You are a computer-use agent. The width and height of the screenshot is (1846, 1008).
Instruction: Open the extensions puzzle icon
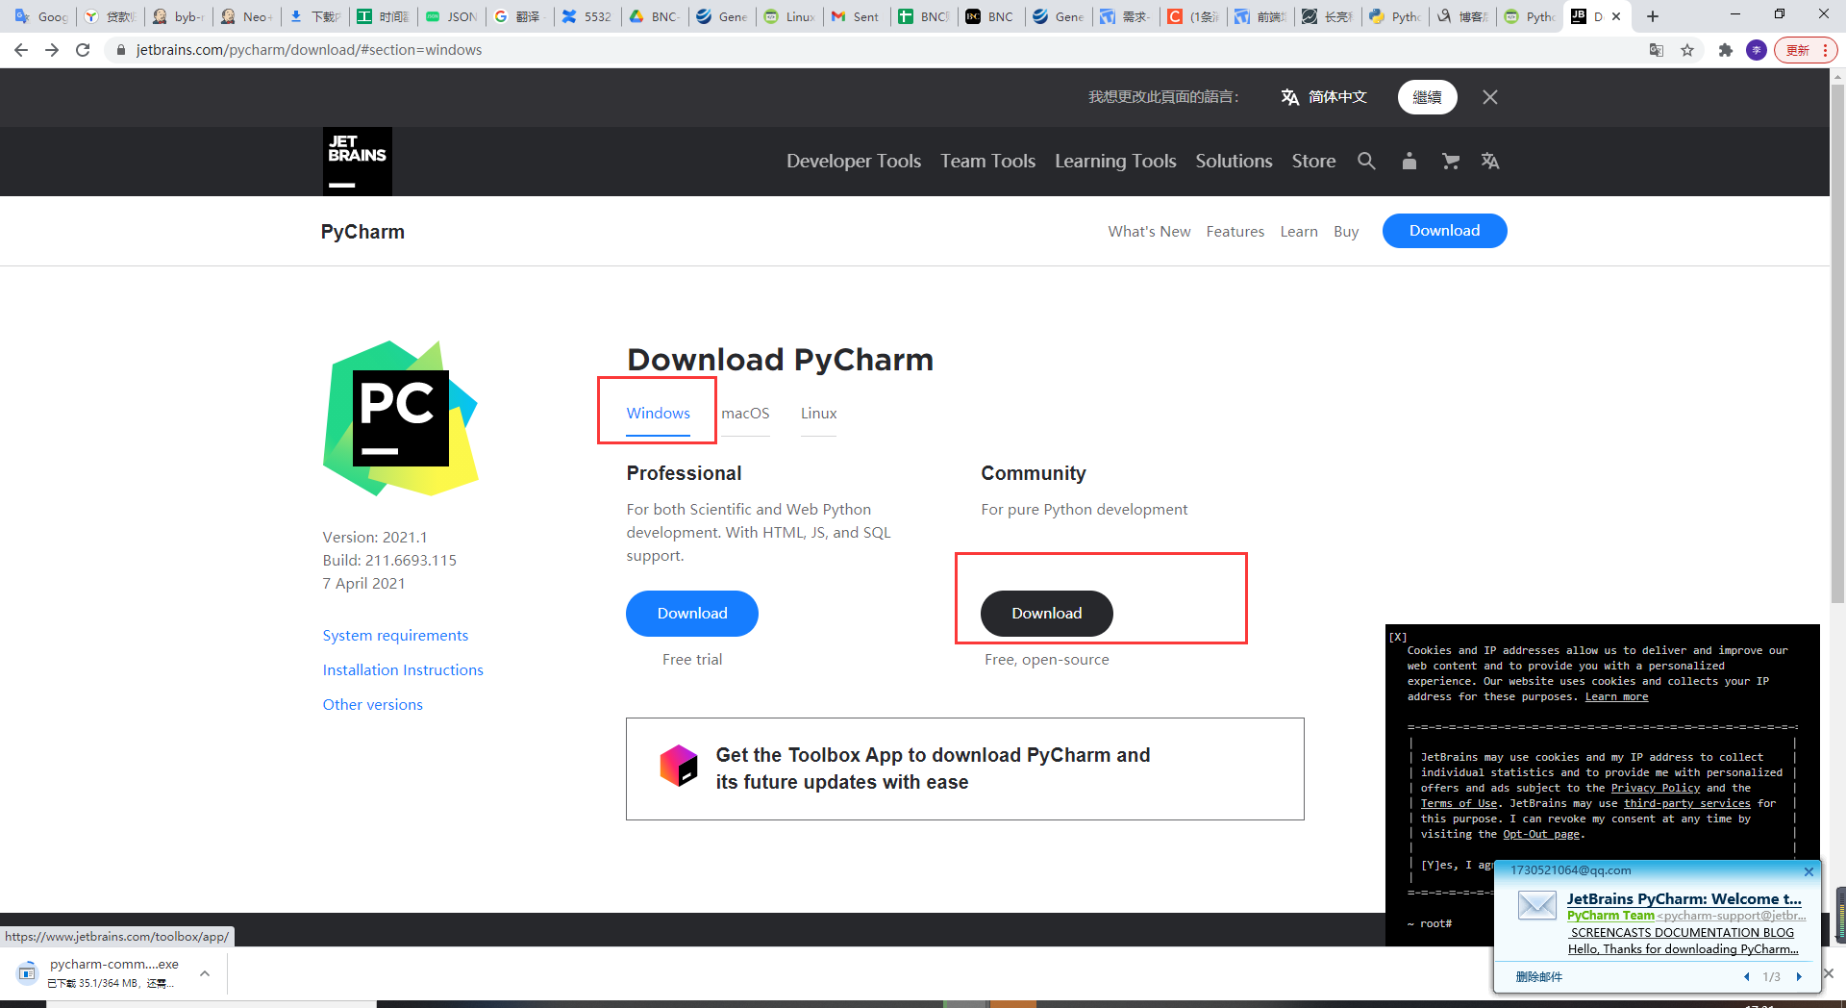(1726, 50)
